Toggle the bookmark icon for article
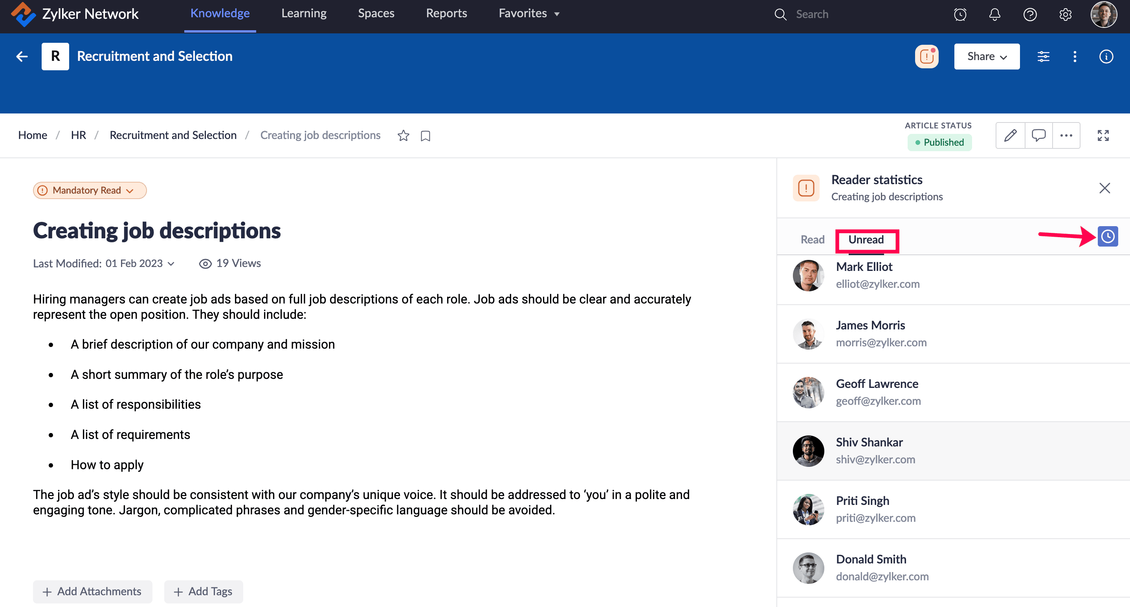The image size is (1130, 607). coord(425,136)
